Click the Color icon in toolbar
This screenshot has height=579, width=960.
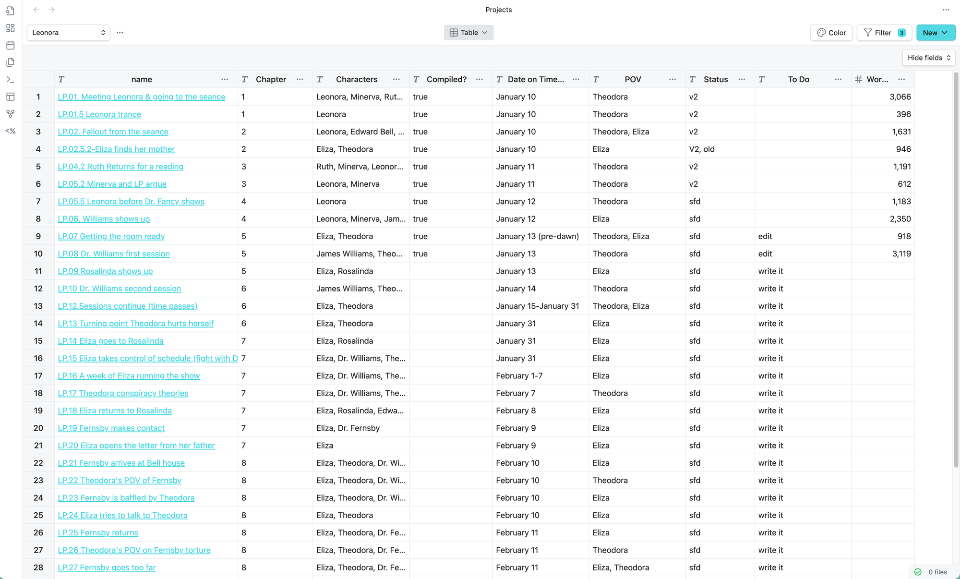831,32
